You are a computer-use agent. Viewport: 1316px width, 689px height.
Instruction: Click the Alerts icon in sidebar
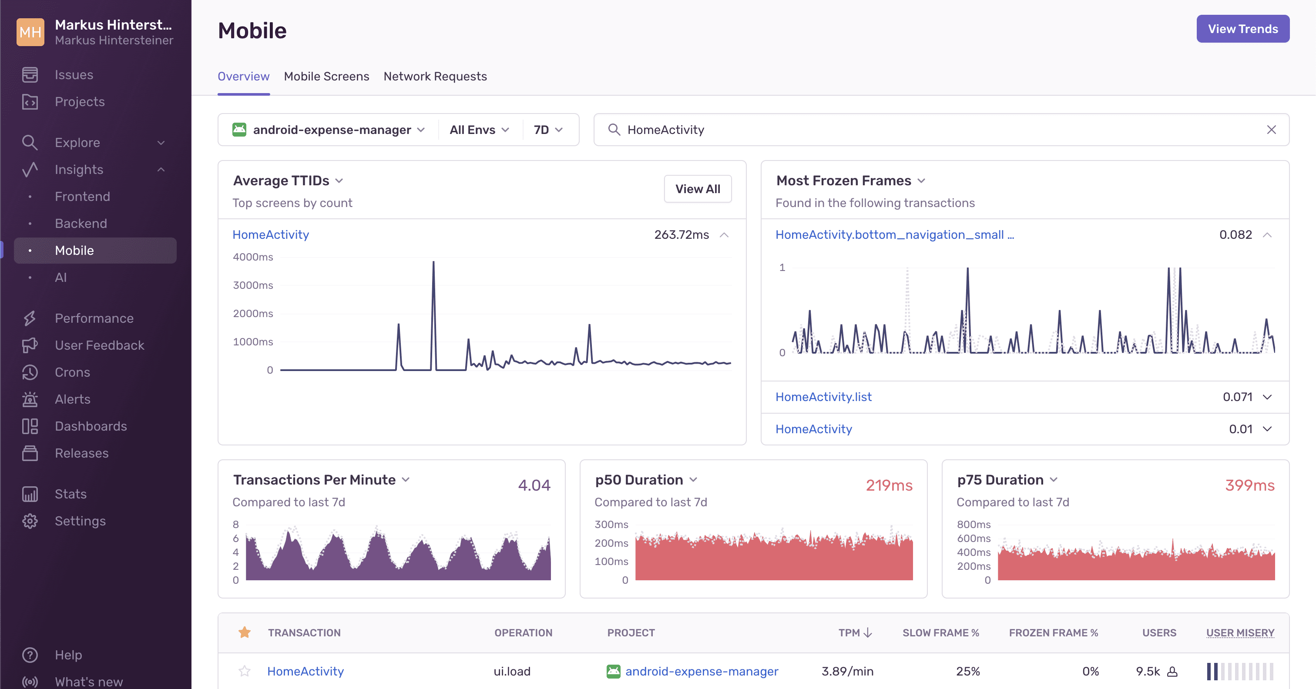(x=30, y=398)
